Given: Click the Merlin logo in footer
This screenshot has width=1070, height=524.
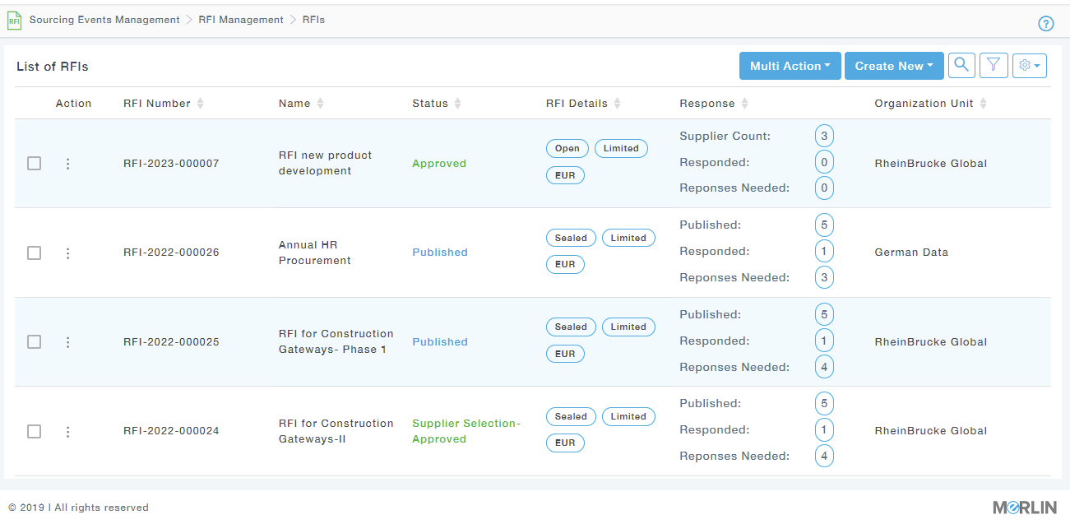Looking at the screenshot, I should pos(1025,508).
